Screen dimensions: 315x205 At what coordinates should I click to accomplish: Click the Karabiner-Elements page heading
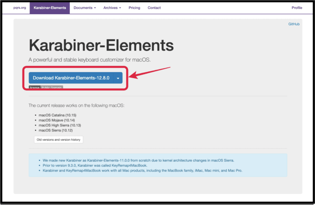[101, 45]
